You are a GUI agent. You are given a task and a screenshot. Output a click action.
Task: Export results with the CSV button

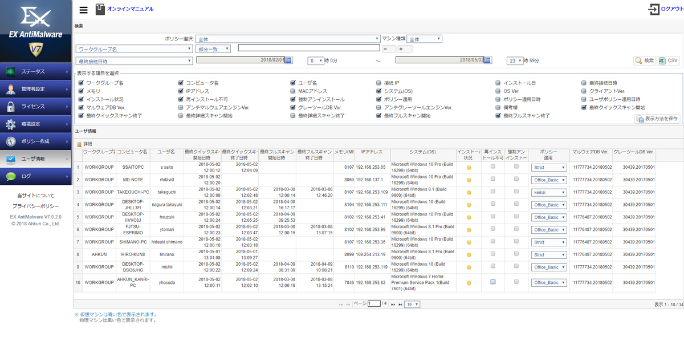[669, 60]
